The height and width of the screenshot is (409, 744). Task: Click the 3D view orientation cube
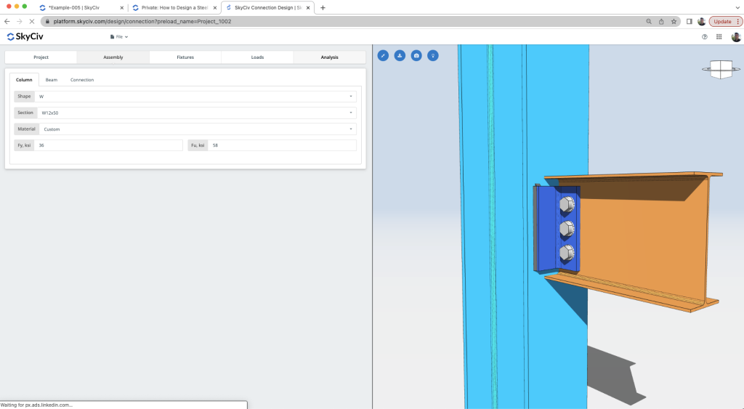[721, 69]
